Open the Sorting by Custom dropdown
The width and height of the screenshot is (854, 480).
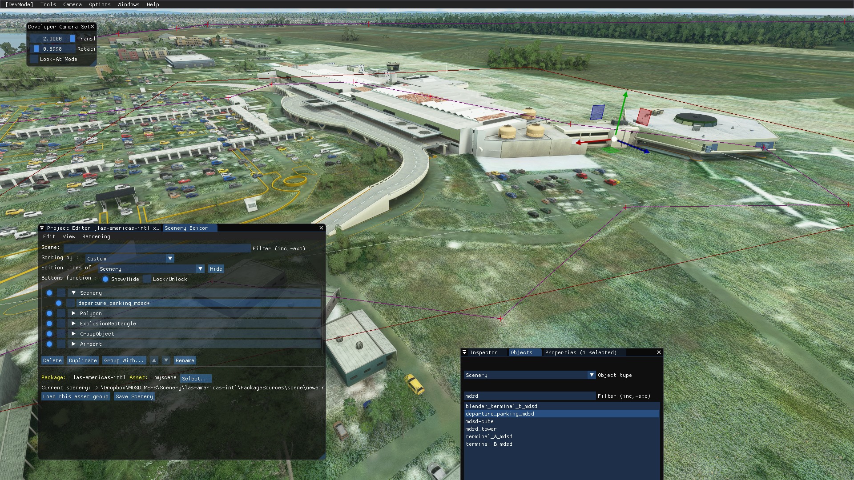coord(130,259)
